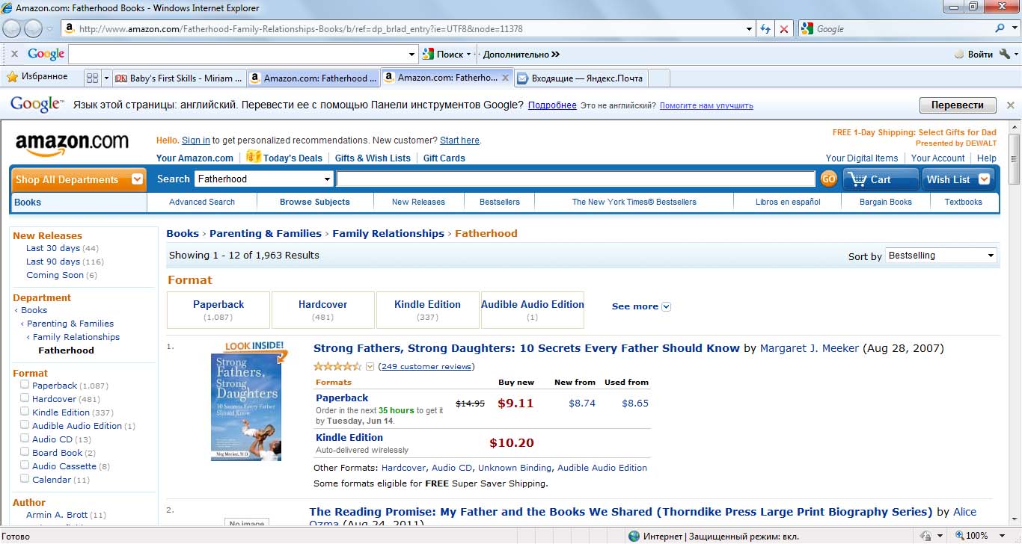
Task: Open the 249 customer reviews link
Action: [426, 366]
